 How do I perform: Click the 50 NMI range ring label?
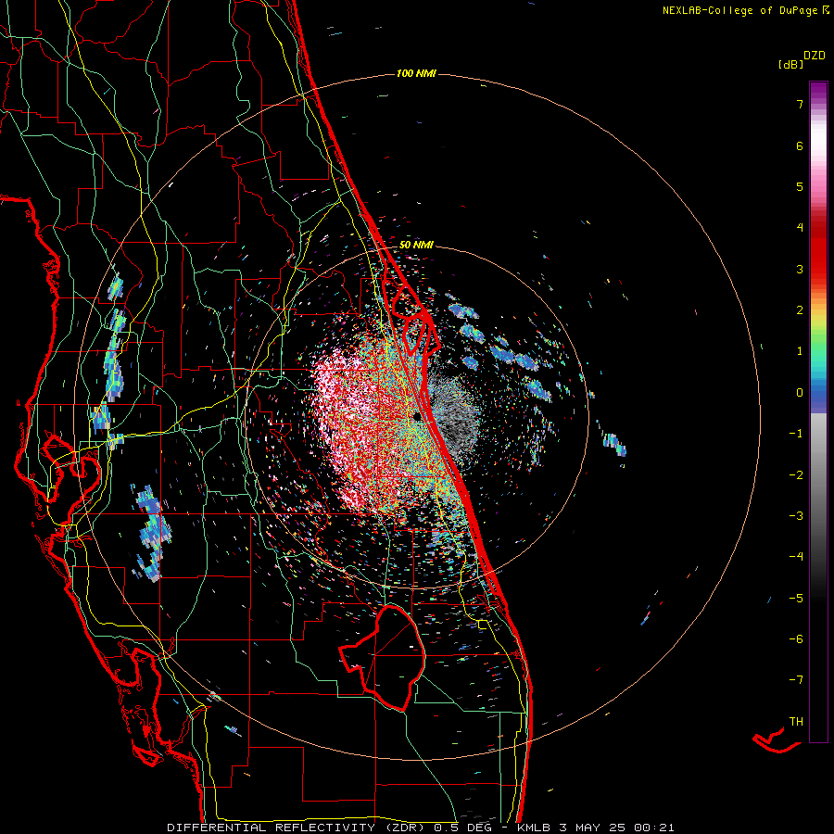click(416, 245)
